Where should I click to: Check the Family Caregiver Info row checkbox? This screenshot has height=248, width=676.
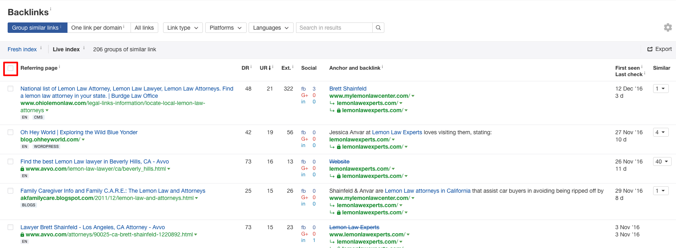pos(10,191)
